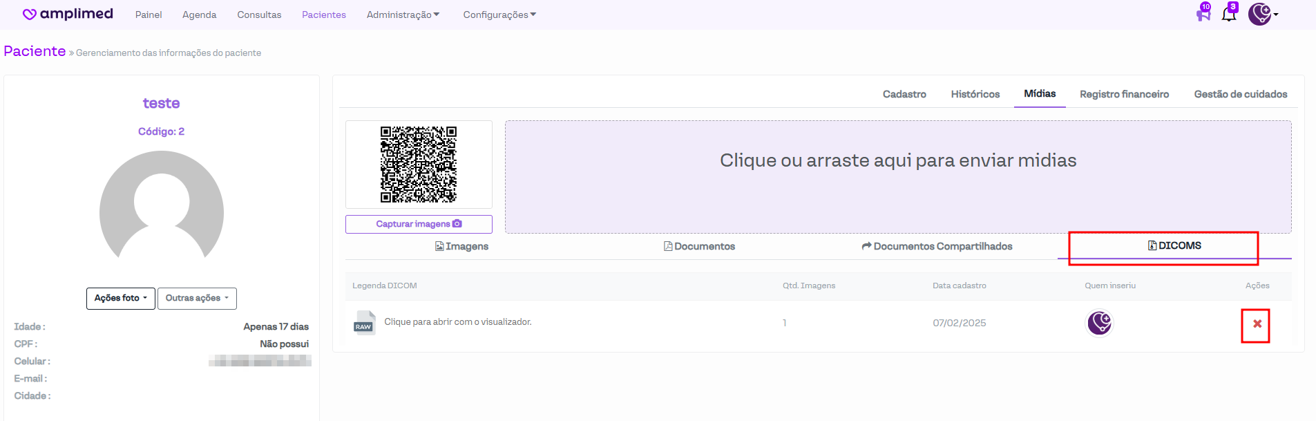Click the patient QR code
Viewport: 1316px width, 421px height.
pos(419,165)
